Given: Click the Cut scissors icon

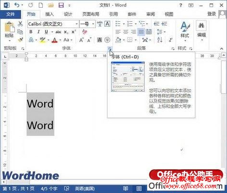Looking at the screenshot, I should (x=20, y=24).
